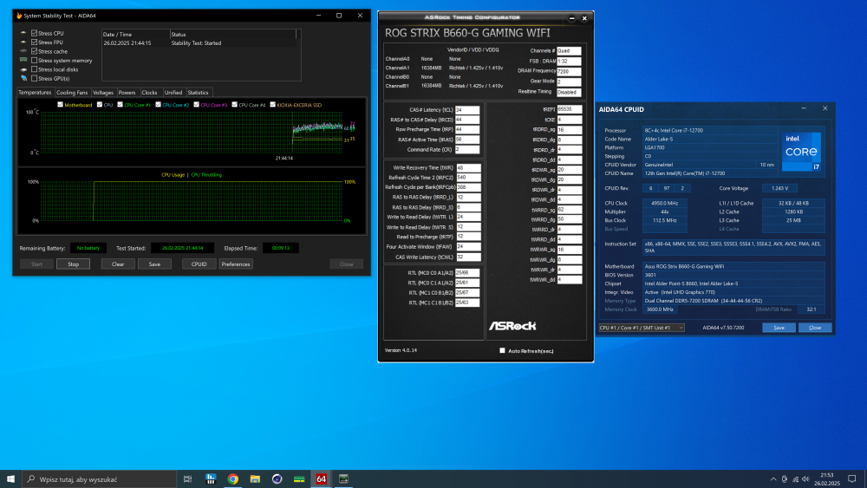Viewport: 867px width, 488px height.
Task: Switch to the Cooling Fans tab
Action: coord(72,93)
